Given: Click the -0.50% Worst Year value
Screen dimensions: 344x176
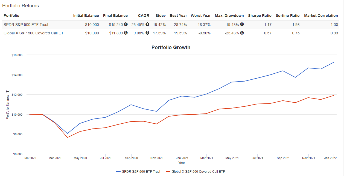Looking at the screenshot, I should click(205, 33).
